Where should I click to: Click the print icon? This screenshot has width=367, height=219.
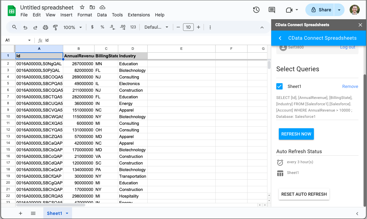[46, 27]
